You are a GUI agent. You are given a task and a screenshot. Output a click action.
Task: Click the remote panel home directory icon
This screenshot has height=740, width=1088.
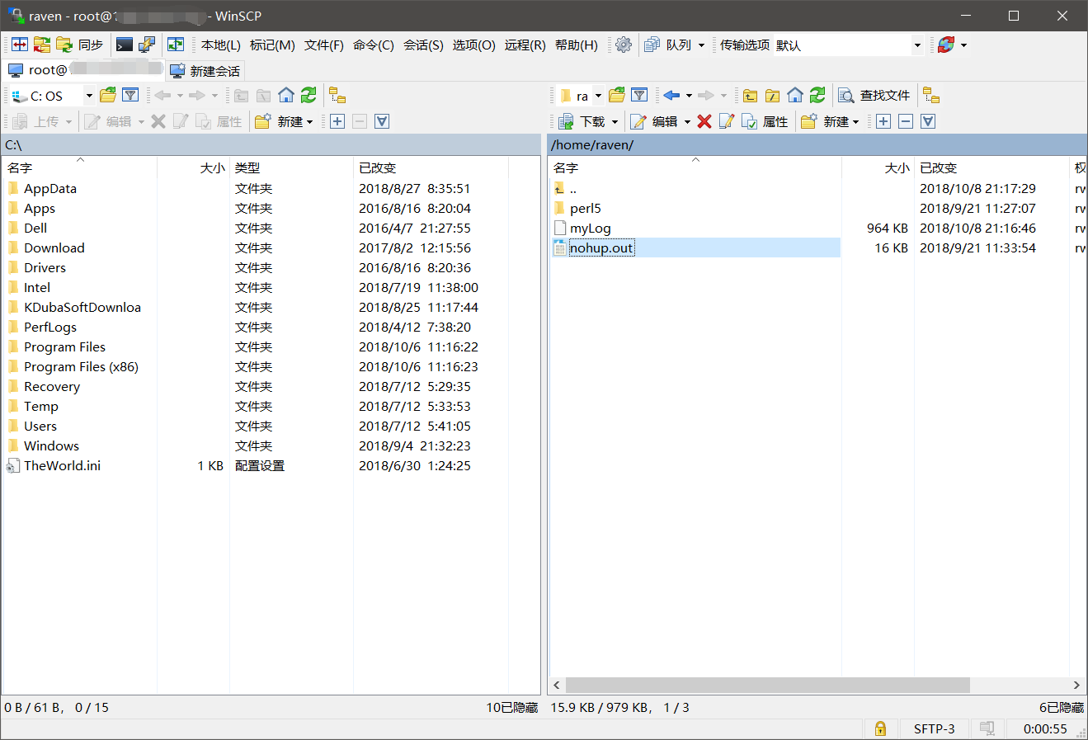[795, 96]
